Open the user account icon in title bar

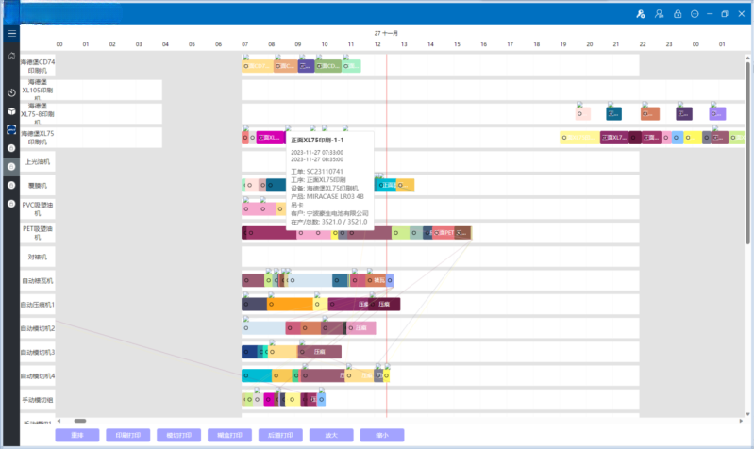[x=658, y=14]
